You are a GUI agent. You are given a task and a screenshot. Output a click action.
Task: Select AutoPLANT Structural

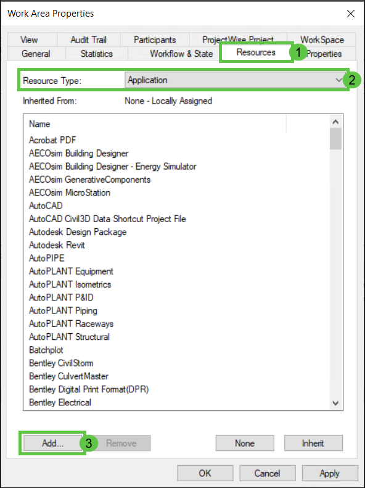coord(69,337)
